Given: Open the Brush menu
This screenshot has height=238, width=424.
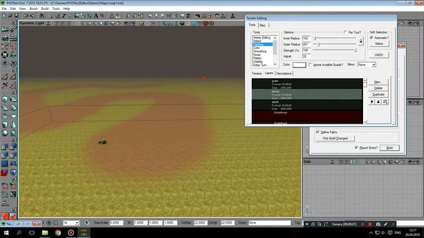Looking at the screenshot, I should [34, 9].
